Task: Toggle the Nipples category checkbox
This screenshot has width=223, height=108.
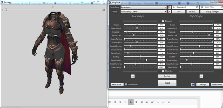Action: click(x=163, y=71)
